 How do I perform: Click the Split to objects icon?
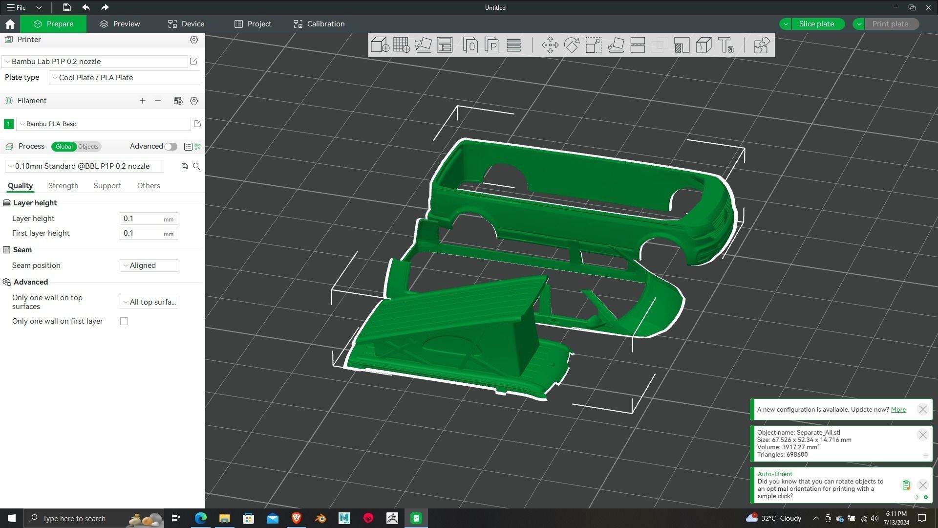pos(470,45)
